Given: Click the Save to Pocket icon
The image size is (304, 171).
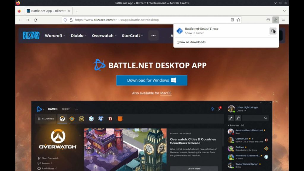Looking at the screenshot, I should click(268, 20).
